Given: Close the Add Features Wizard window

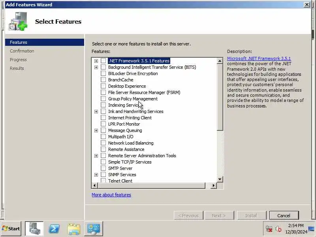Looking at the screenshot, I should point(307,4).
